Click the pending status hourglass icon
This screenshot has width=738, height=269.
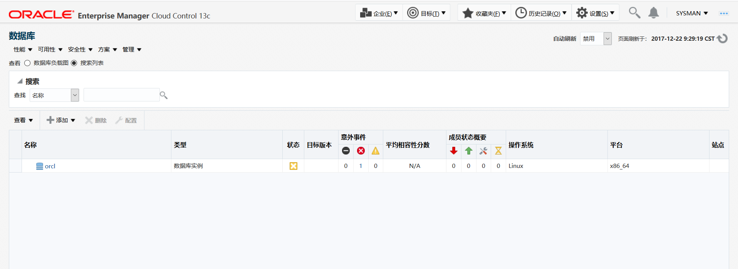pos(498,151)
